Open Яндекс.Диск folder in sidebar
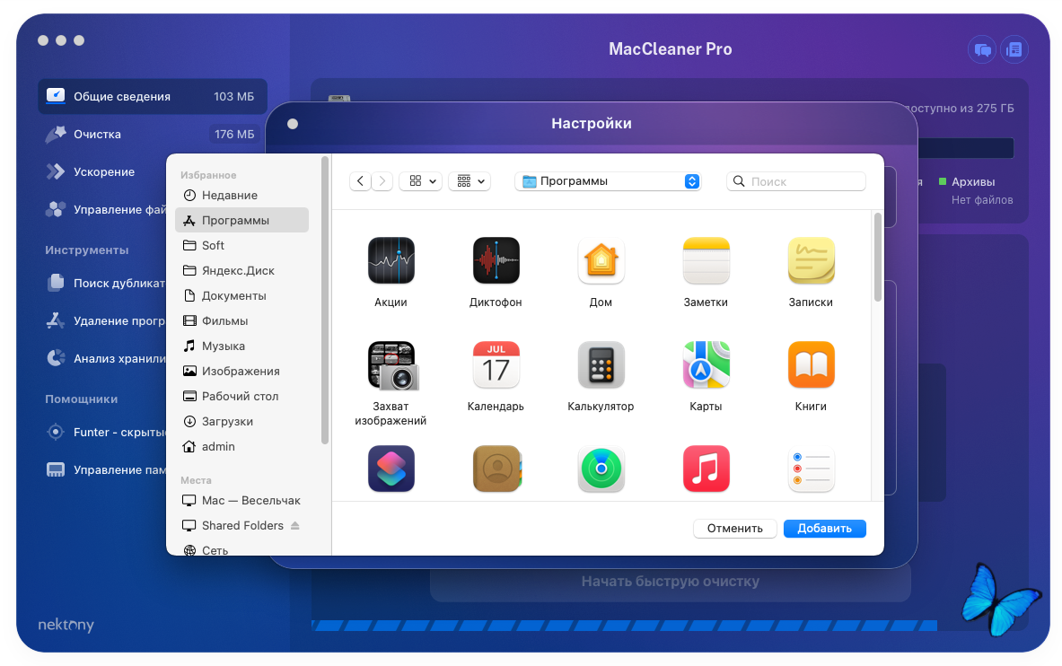The height and width of the screenshot is (666, 1062). click(x=241, y=270)
